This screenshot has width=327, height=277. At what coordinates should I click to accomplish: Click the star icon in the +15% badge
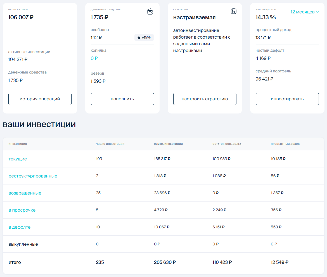tap(139, 37)
